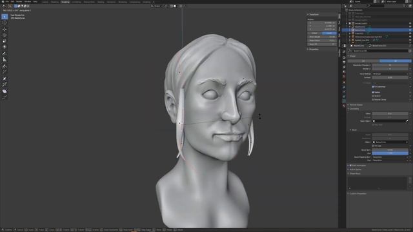Open the Bevel Mapping Start dropdown
The image size is (413, 232).
(x=390, y=157)
